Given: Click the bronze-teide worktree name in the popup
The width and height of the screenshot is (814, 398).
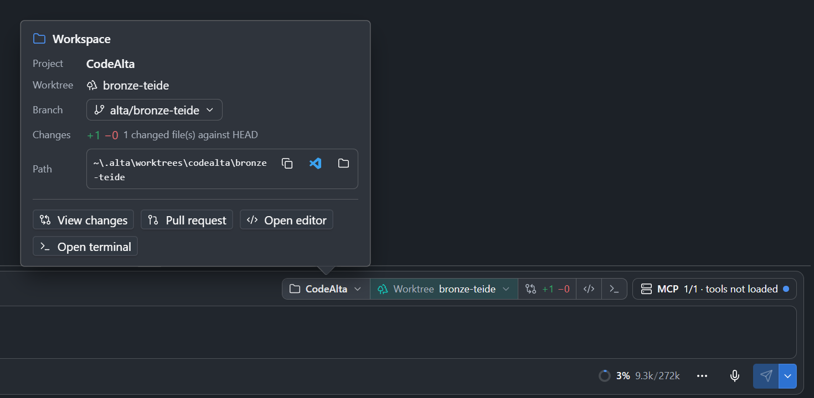Looking at the screenshot, I should (136, 86).
